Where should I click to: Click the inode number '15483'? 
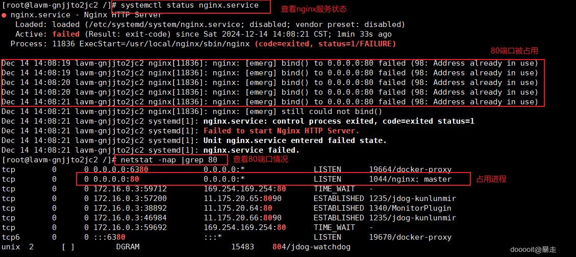click(x=242, y=247)
